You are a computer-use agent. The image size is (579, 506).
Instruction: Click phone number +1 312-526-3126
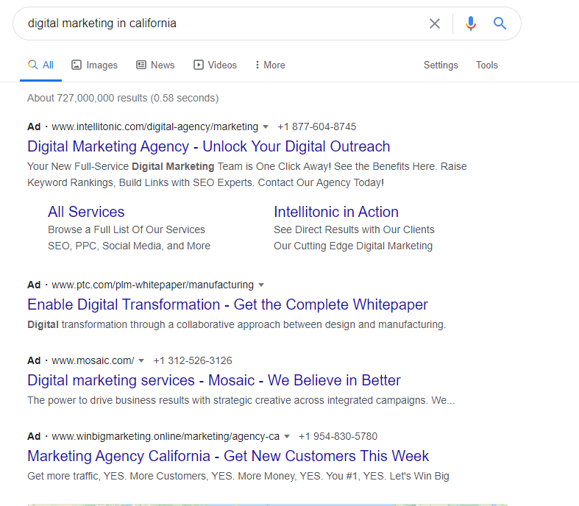[x=193, y=360]
